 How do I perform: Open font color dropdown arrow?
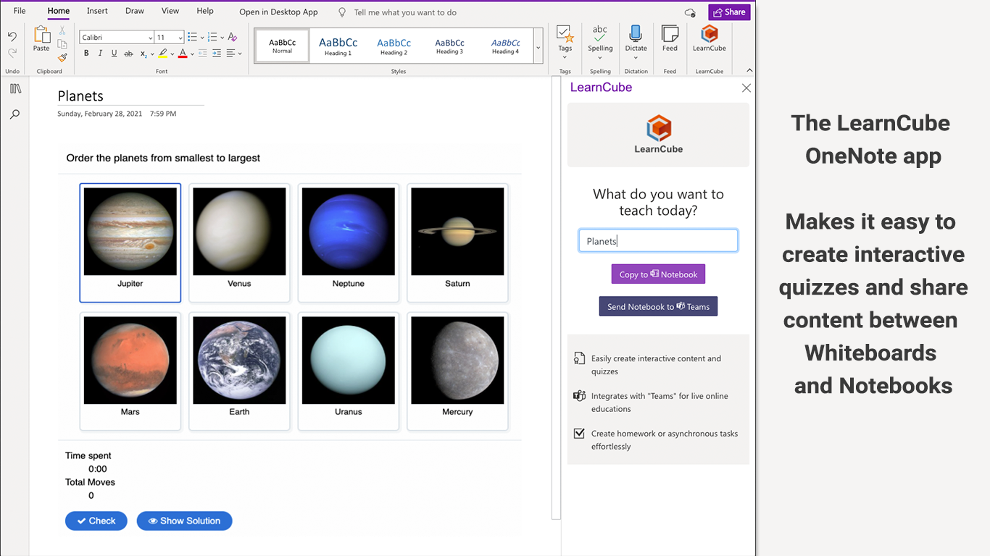pyautogui.click(x=192, y=54)
